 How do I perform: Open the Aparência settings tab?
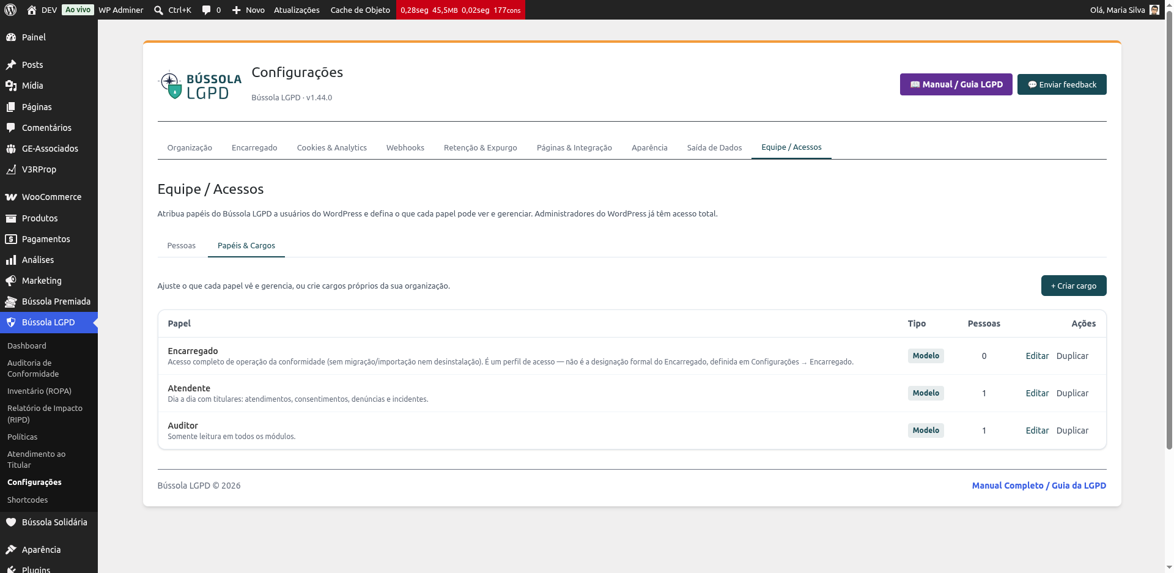(649, 148)
